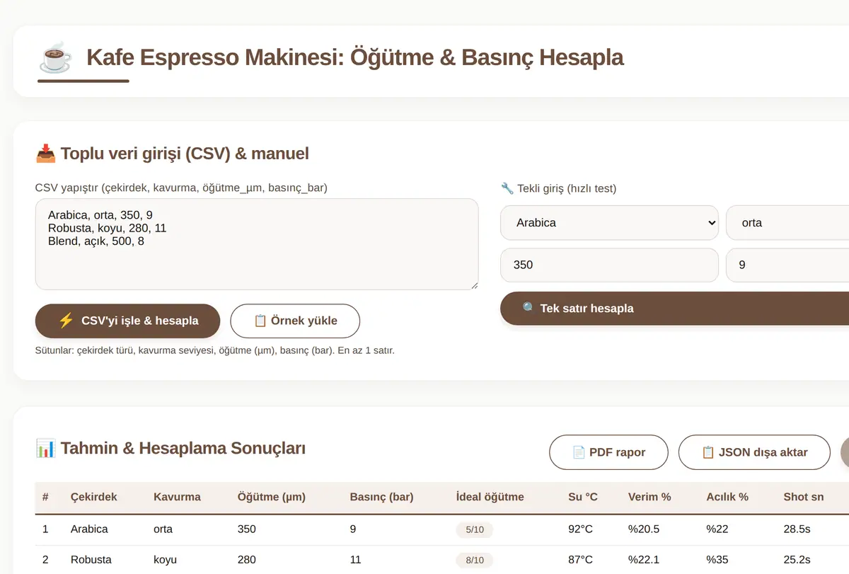
Task: Click the Çekirdek column header
Action: click(94, 497)
